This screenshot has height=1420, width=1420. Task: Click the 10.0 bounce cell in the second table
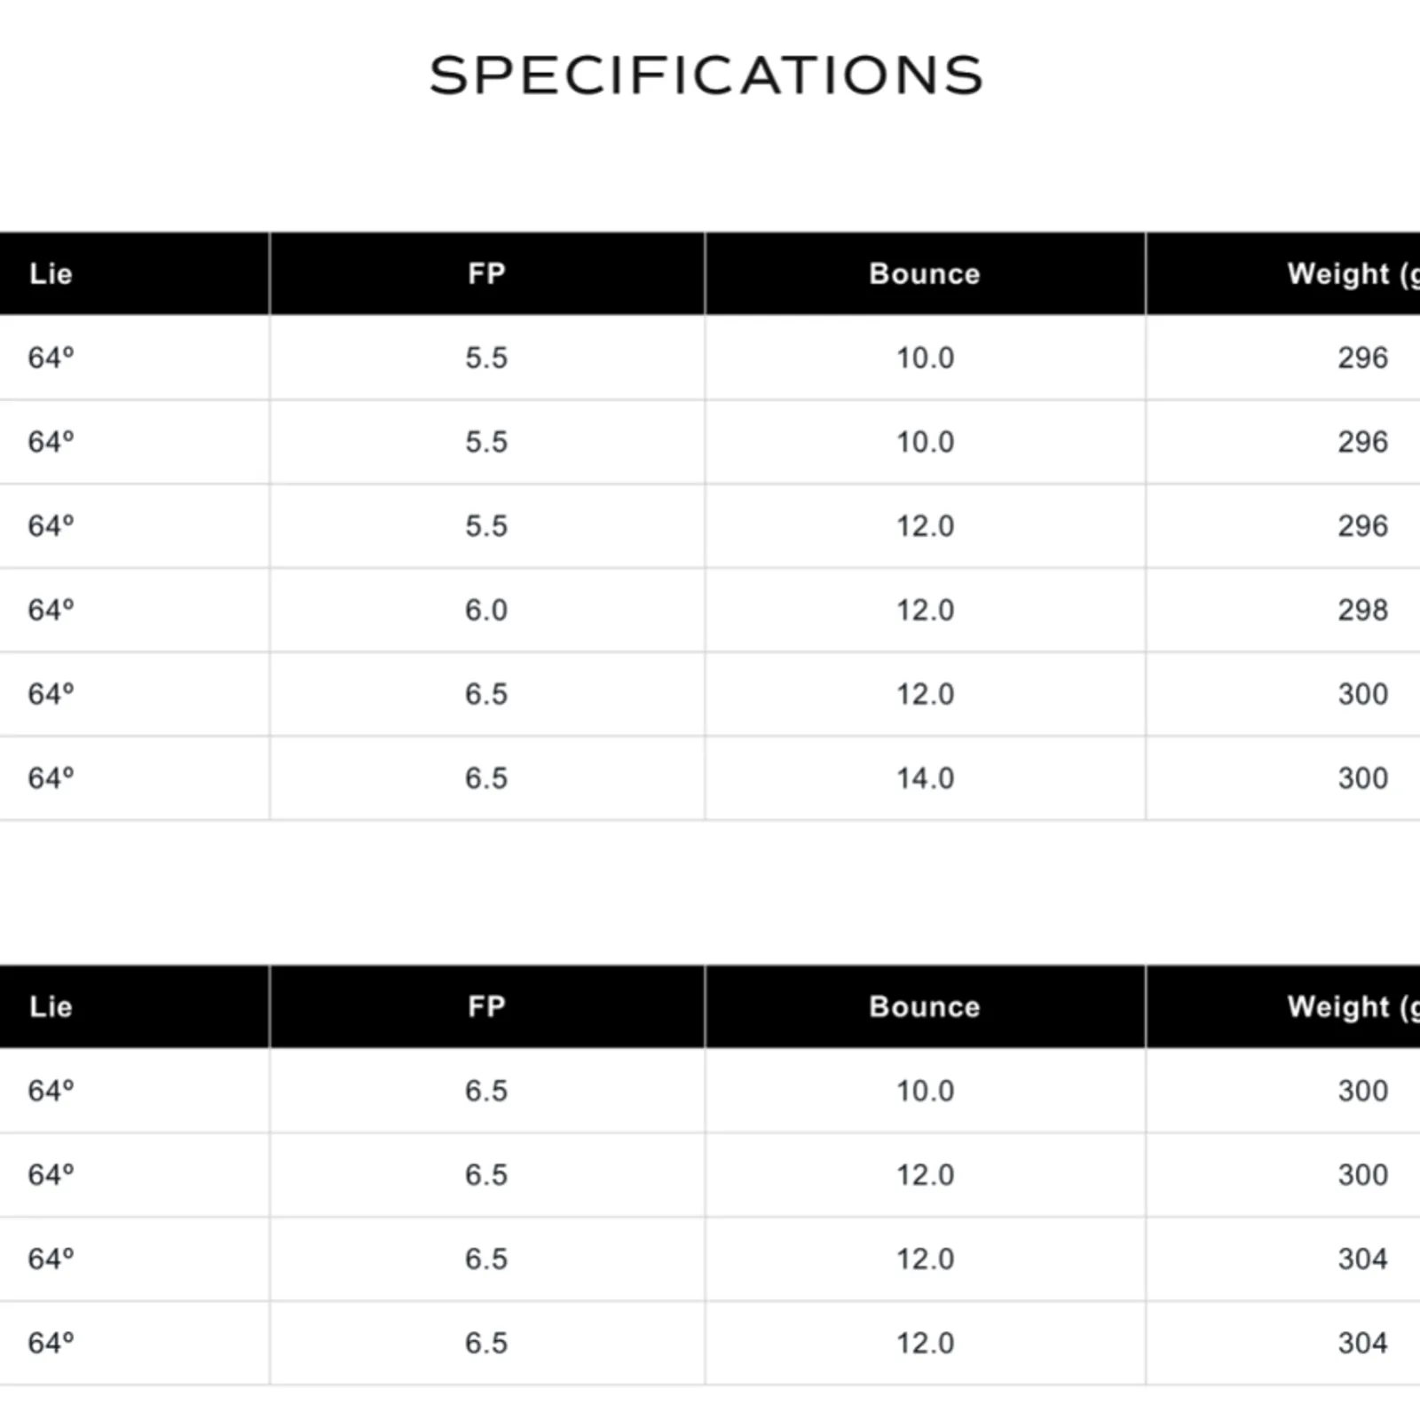[925, 1091]
